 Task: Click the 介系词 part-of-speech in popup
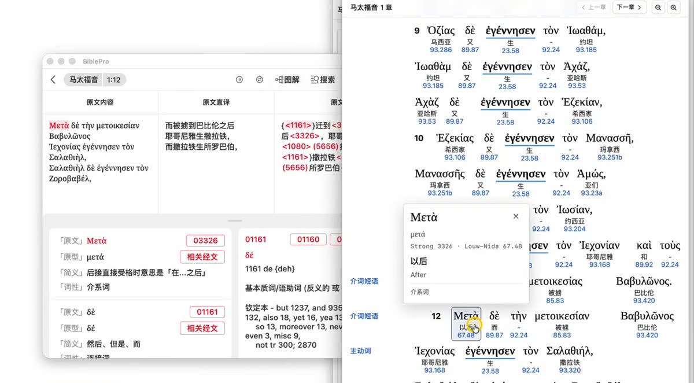point(420,292)
